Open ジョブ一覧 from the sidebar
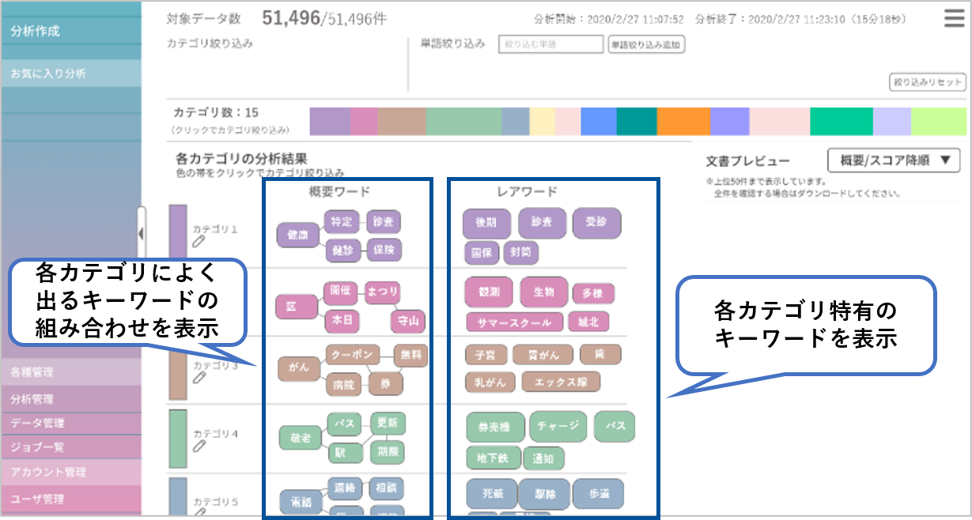 [x=71, y=447]
